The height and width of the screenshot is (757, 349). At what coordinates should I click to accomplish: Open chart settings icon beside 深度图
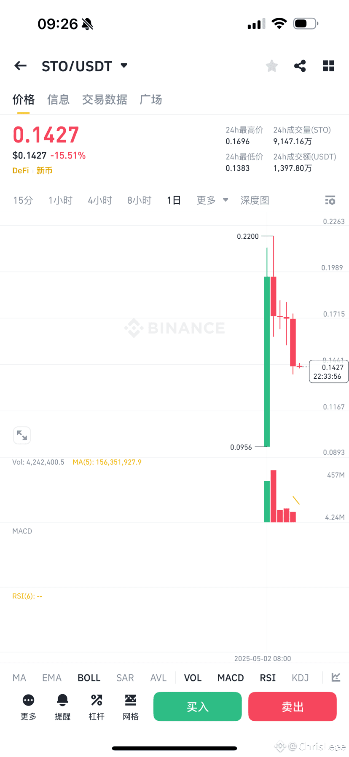click(330, 200)
